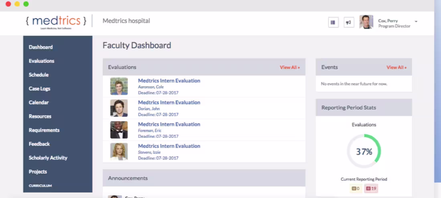Click Current Reporting Period label
441x198 pixels.
coord(364,179)
